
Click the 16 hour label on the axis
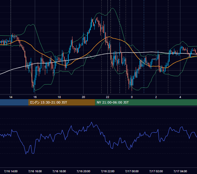coord(35,97)
